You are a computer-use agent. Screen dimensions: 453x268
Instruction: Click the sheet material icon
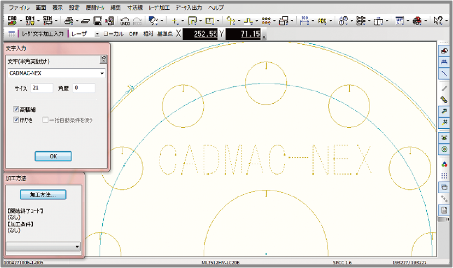click(x=85, y=21)
